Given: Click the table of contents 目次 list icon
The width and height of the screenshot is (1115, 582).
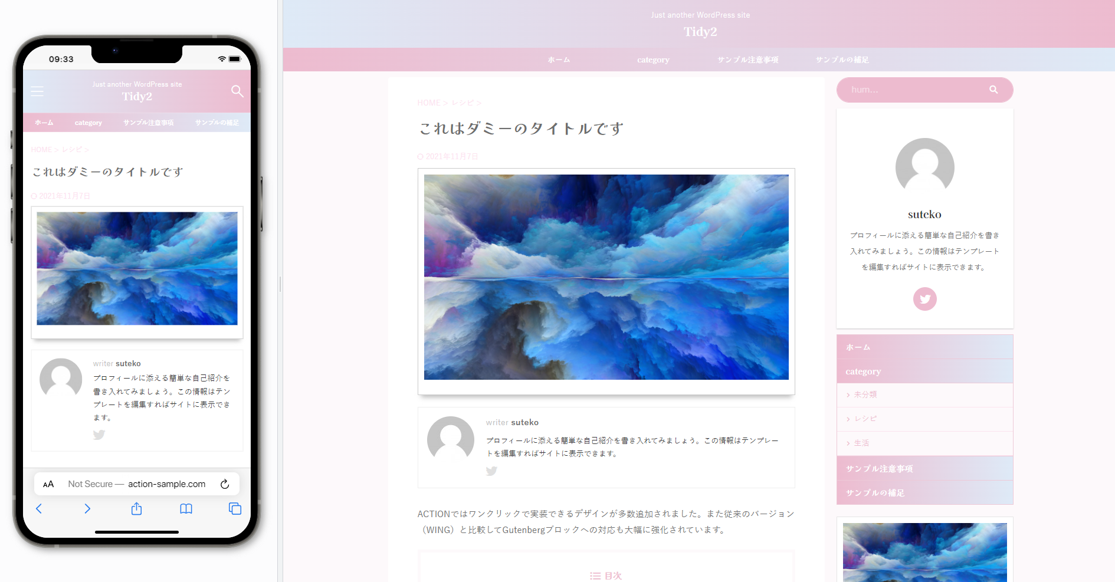Looking at the screenshot, I should [595, 576].
